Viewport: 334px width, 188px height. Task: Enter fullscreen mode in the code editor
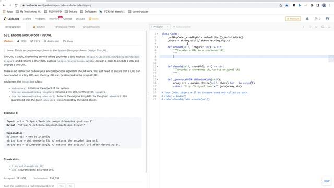coord(329,27)
